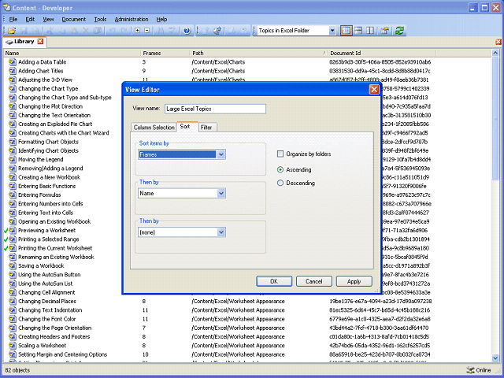Image resolution: width=504 pixels, height=378 pixels.
Task: Click the green check mark beside Previewing a Worksheet
Action: click(6, 231)
